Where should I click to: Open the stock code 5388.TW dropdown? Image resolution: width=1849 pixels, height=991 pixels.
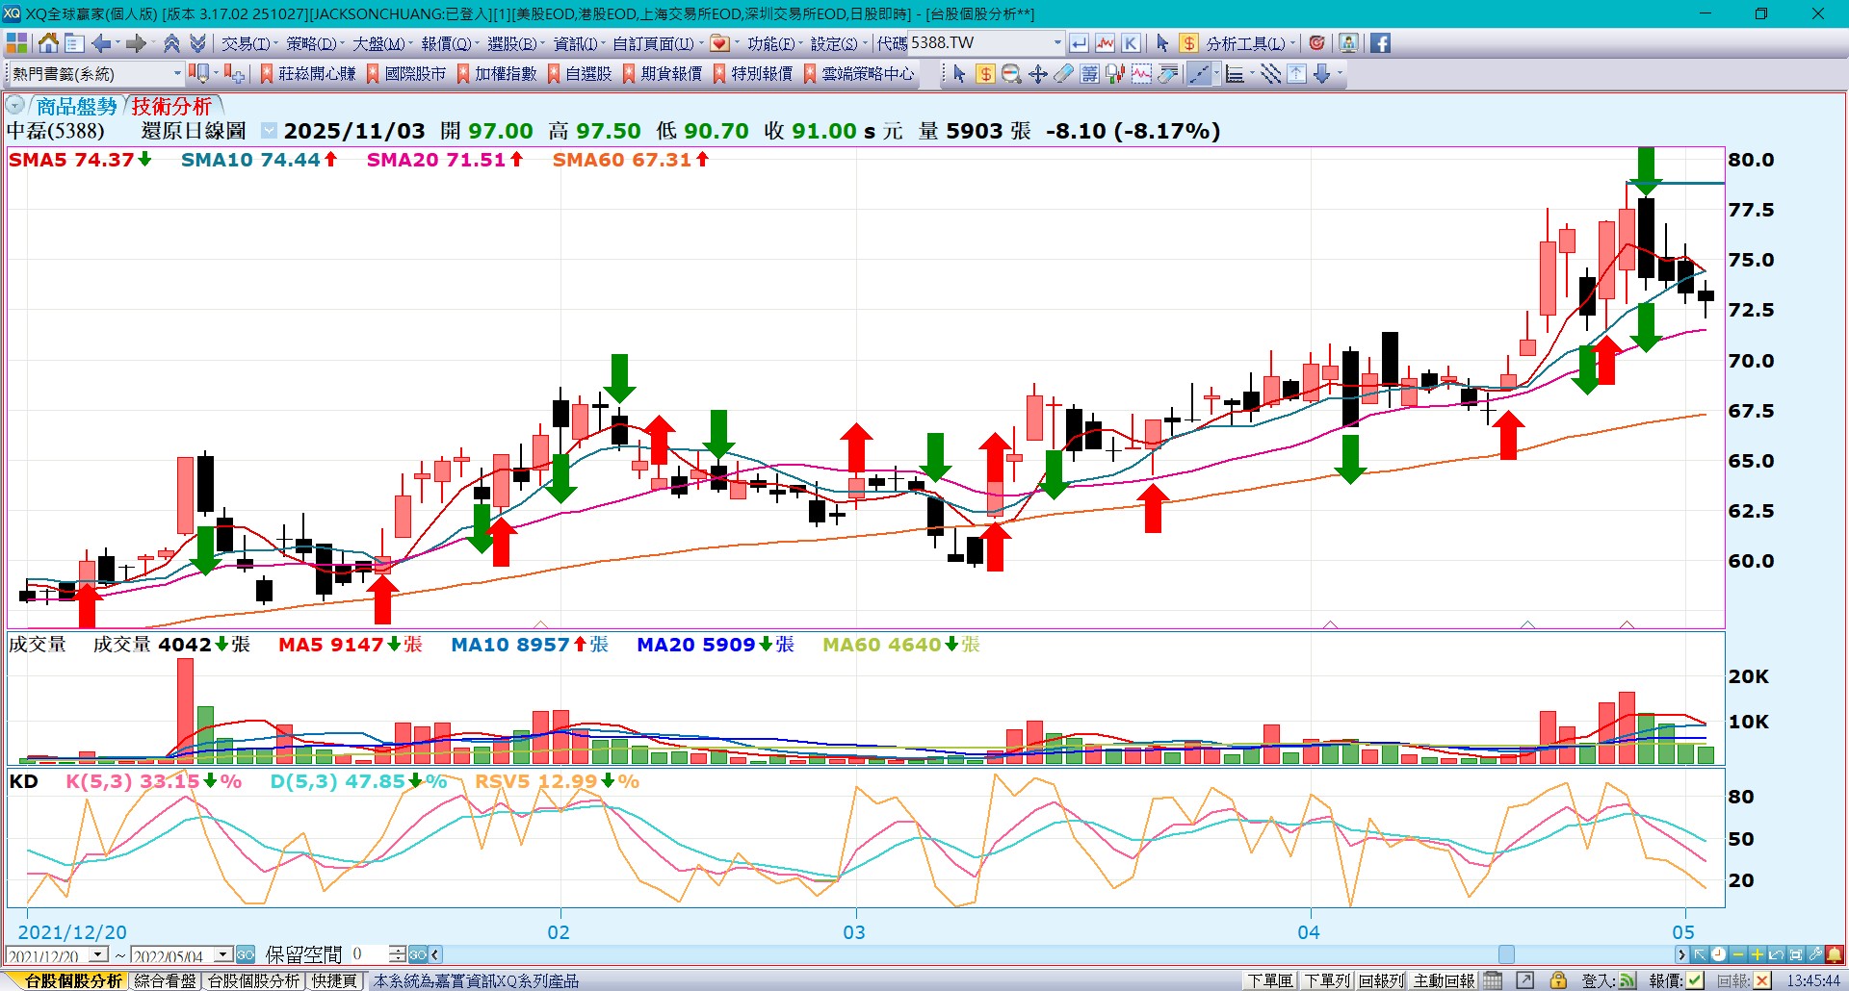tap(1057, 43)
